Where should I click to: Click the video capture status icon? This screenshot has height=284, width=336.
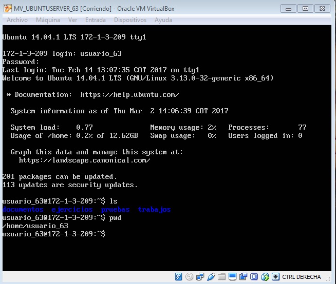(243, 277)
